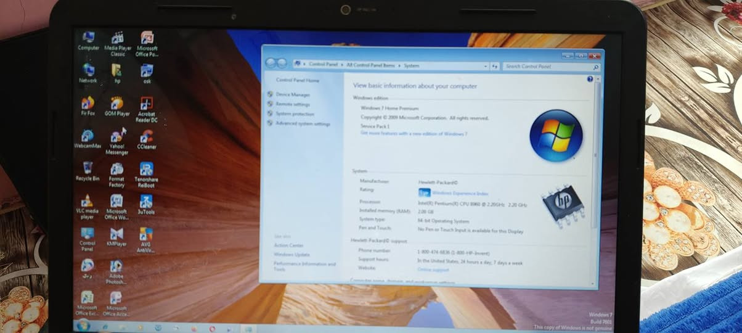Launch FireFox from the desktop

click(x=88, y=105)
